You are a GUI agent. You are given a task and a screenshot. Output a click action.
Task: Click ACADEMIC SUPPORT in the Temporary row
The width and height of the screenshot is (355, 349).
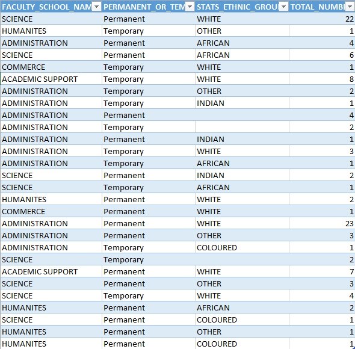tap(40, 79)
